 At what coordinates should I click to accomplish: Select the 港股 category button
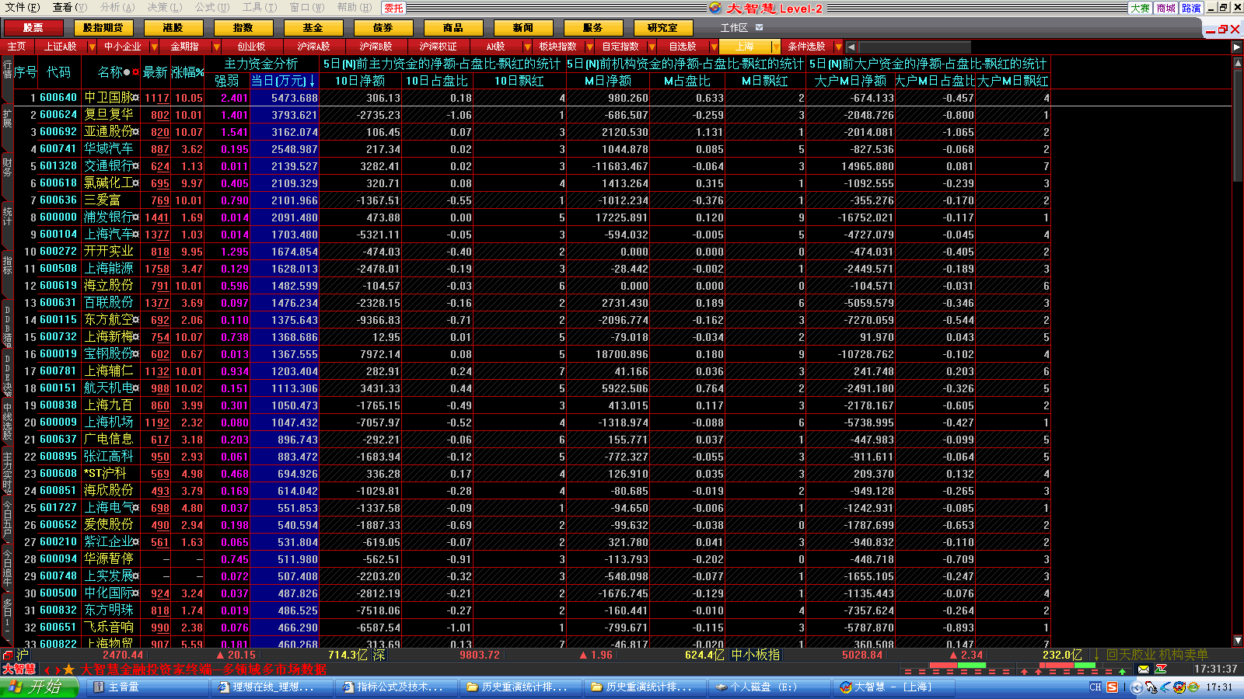click(173, 28)
